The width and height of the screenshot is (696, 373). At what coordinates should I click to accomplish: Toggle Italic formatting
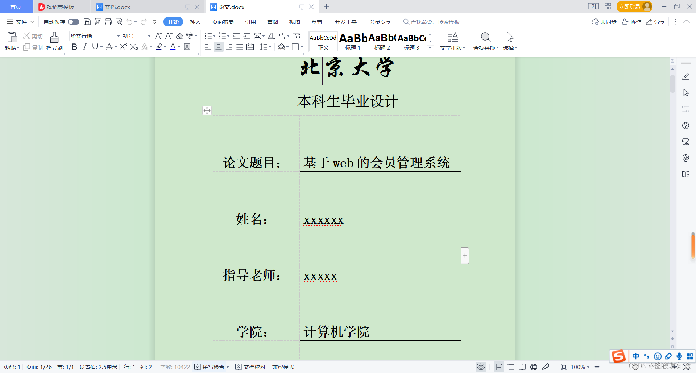coord(84,47)
